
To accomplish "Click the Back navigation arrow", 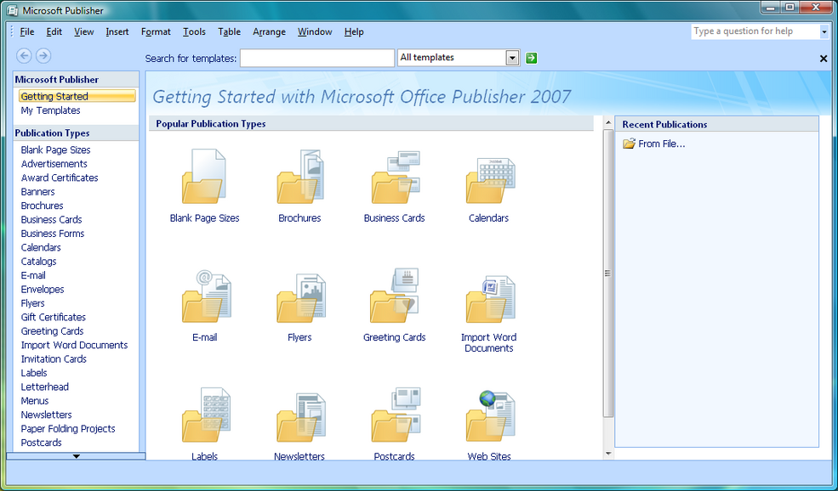I will tap(24, 55).
